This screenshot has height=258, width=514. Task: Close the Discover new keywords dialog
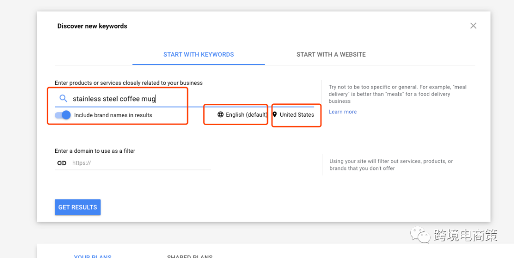click(x=473, y=26)
